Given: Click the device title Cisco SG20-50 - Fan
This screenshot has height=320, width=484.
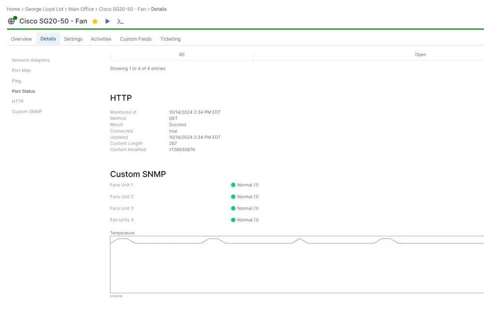Looking at the screenshot, I should [x=53, y=21].
